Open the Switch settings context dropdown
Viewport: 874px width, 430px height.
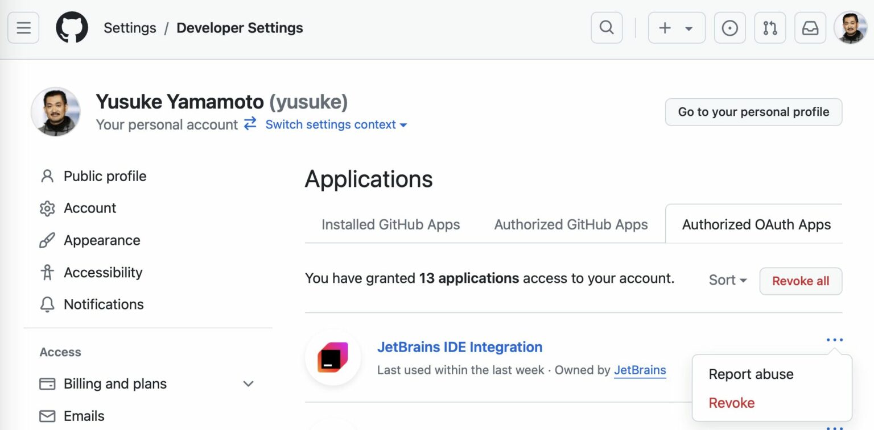point(336,124)
